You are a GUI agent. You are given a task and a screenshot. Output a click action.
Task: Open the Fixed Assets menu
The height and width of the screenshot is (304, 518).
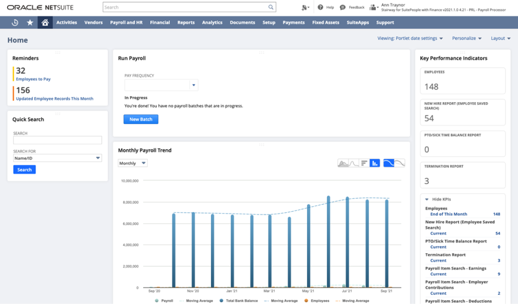click(326, 23)
